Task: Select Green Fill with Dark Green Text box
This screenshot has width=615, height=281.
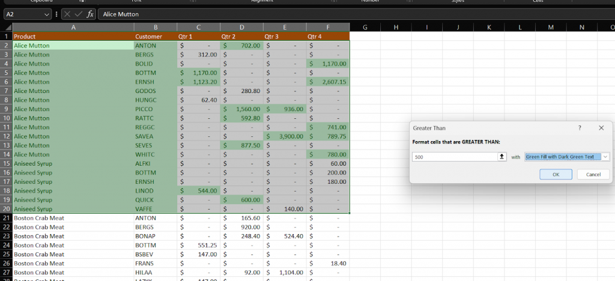Action: (x=563, y=157)
